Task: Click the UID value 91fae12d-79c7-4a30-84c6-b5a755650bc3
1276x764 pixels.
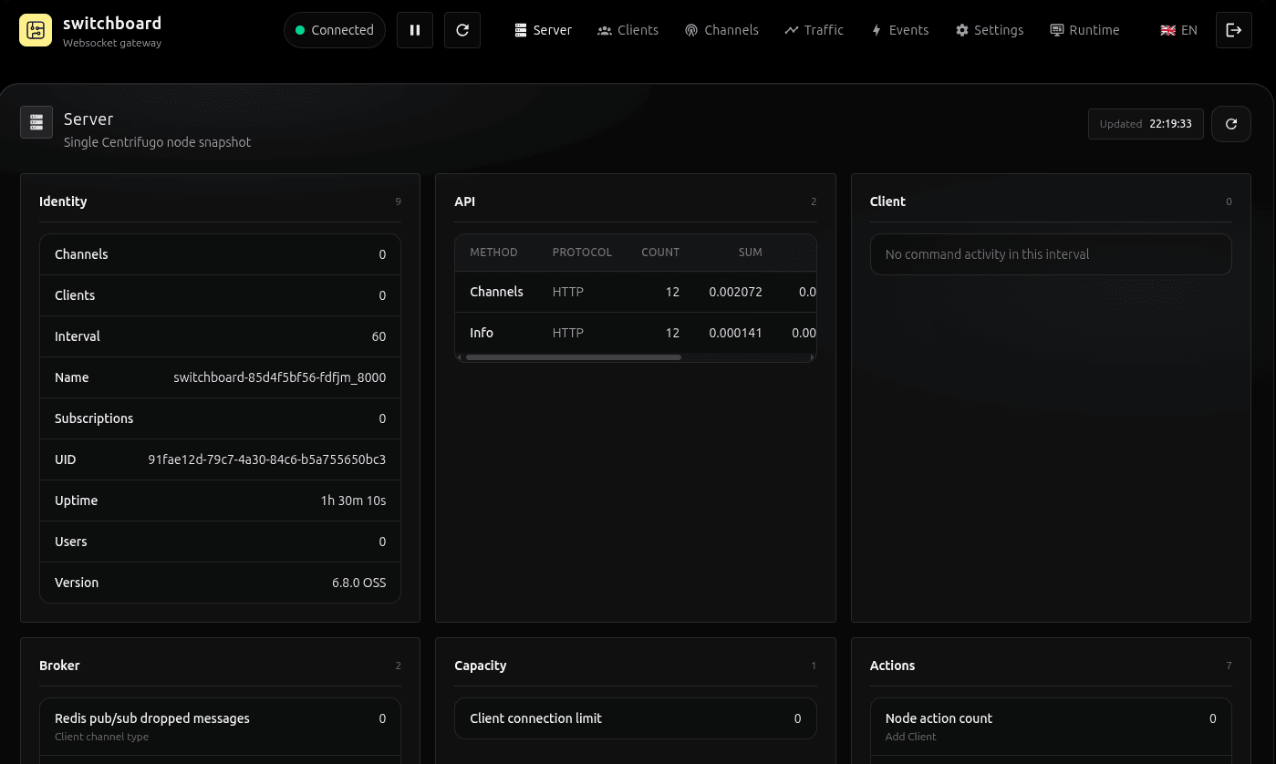Action: click(267, 459)
